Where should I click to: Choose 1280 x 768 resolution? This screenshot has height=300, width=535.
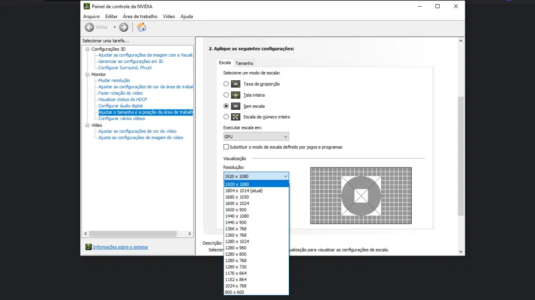pos(256,260)
